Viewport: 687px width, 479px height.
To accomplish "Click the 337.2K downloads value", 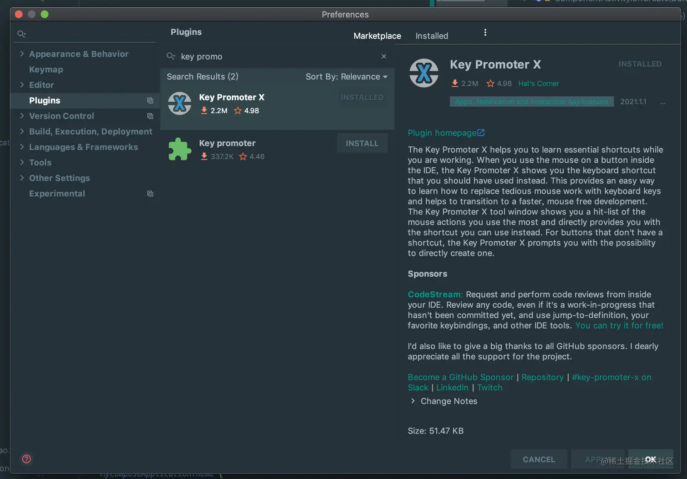I will tap(222, 156).
